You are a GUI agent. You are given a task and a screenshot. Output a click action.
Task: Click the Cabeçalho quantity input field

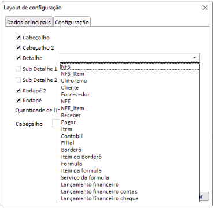pyautogui.click(x=56, y=124)
